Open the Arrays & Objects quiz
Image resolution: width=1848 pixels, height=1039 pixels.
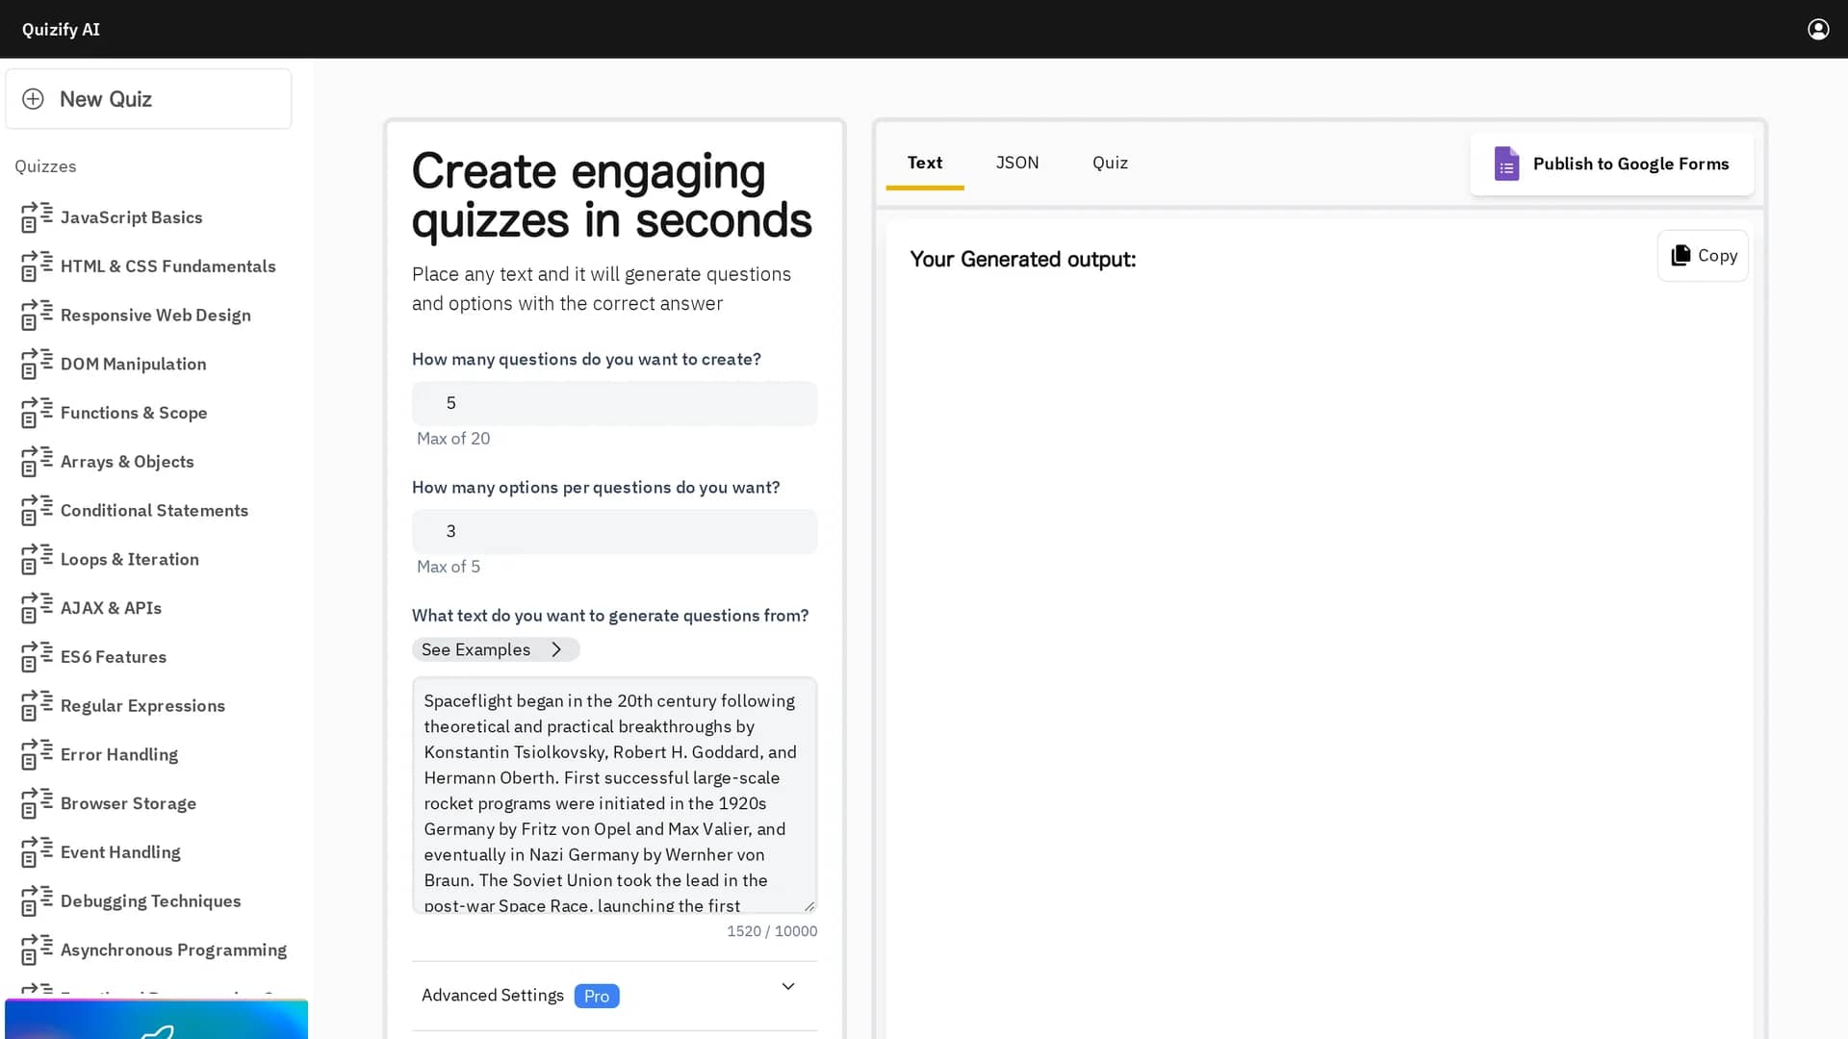127,462
